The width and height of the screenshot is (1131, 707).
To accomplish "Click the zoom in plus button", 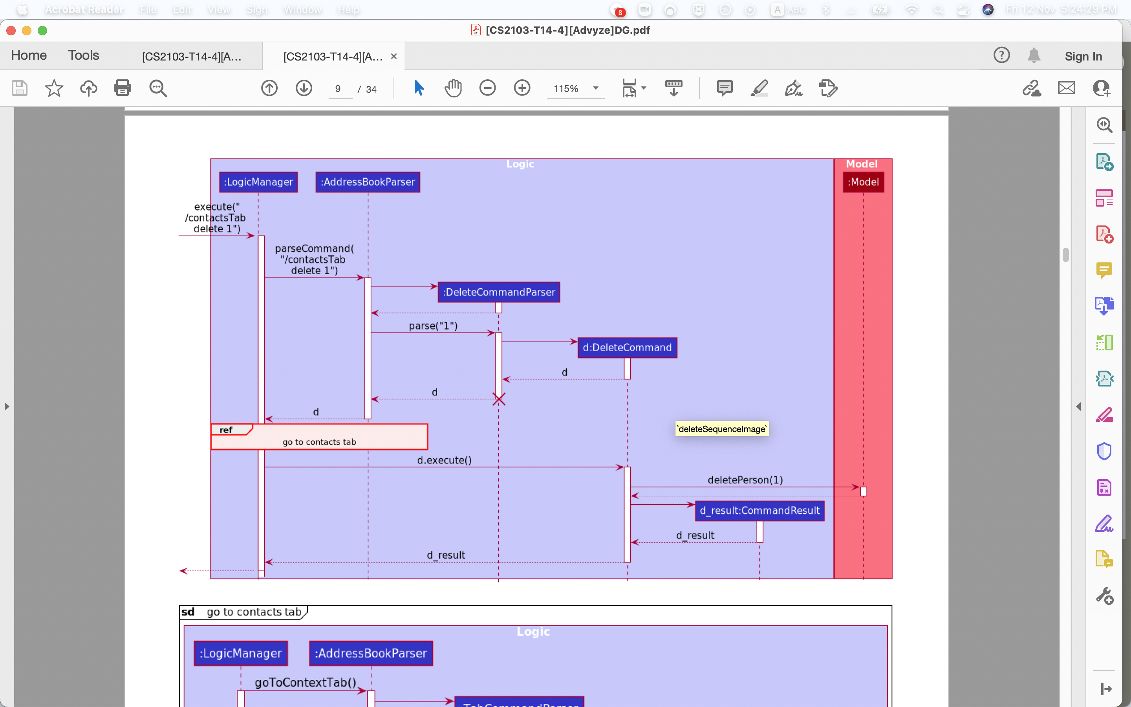I will click(522, 88).
